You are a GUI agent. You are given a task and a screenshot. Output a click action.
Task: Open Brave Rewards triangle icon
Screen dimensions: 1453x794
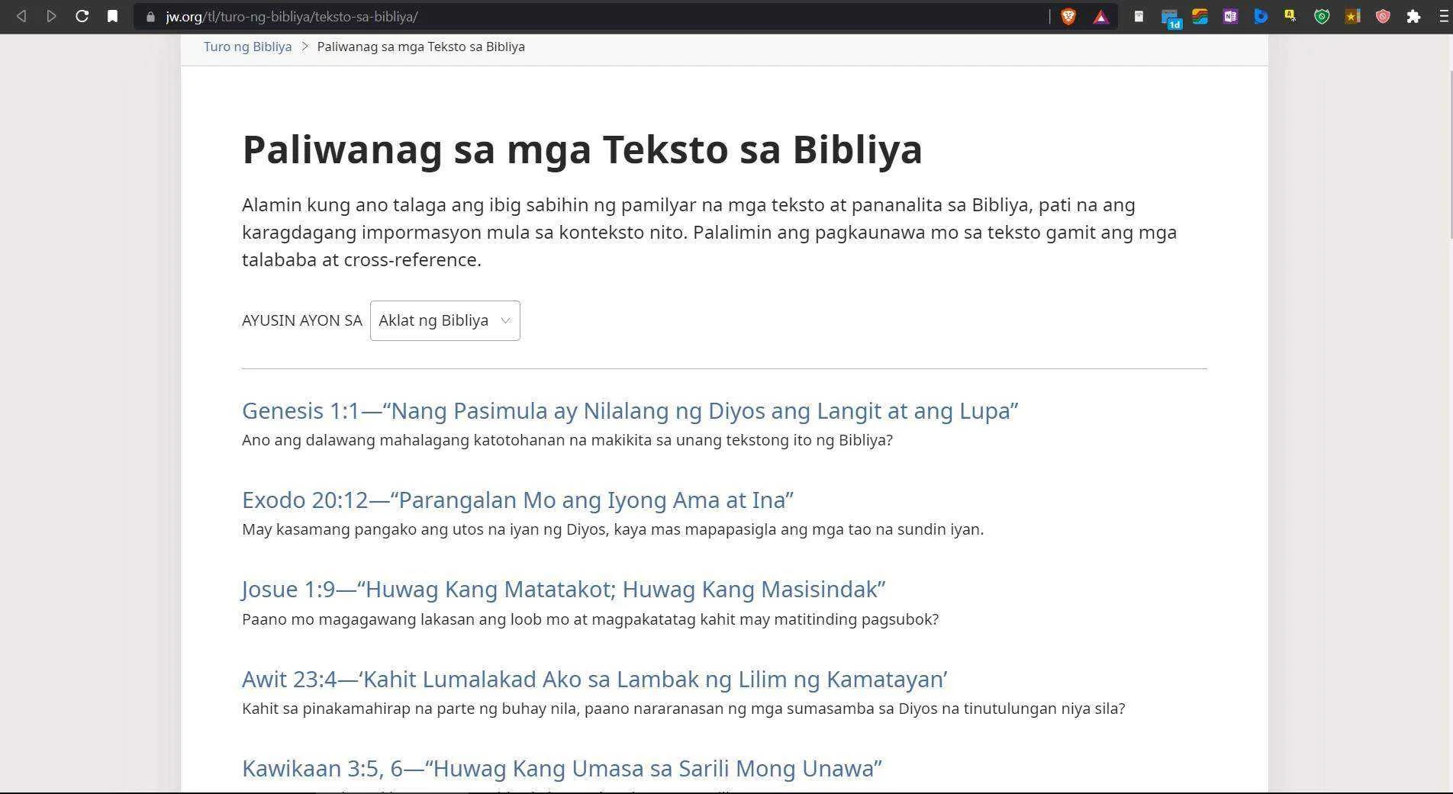click(x=1100, y=17)
